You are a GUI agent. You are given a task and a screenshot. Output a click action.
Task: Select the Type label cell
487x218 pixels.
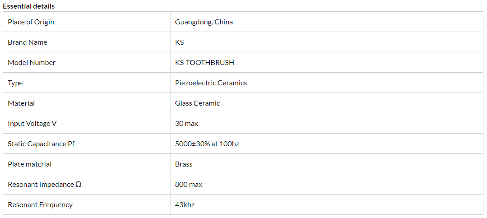(15, 83)
